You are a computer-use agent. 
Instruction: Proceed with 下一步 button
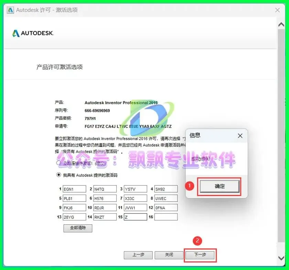click(200, 255)
